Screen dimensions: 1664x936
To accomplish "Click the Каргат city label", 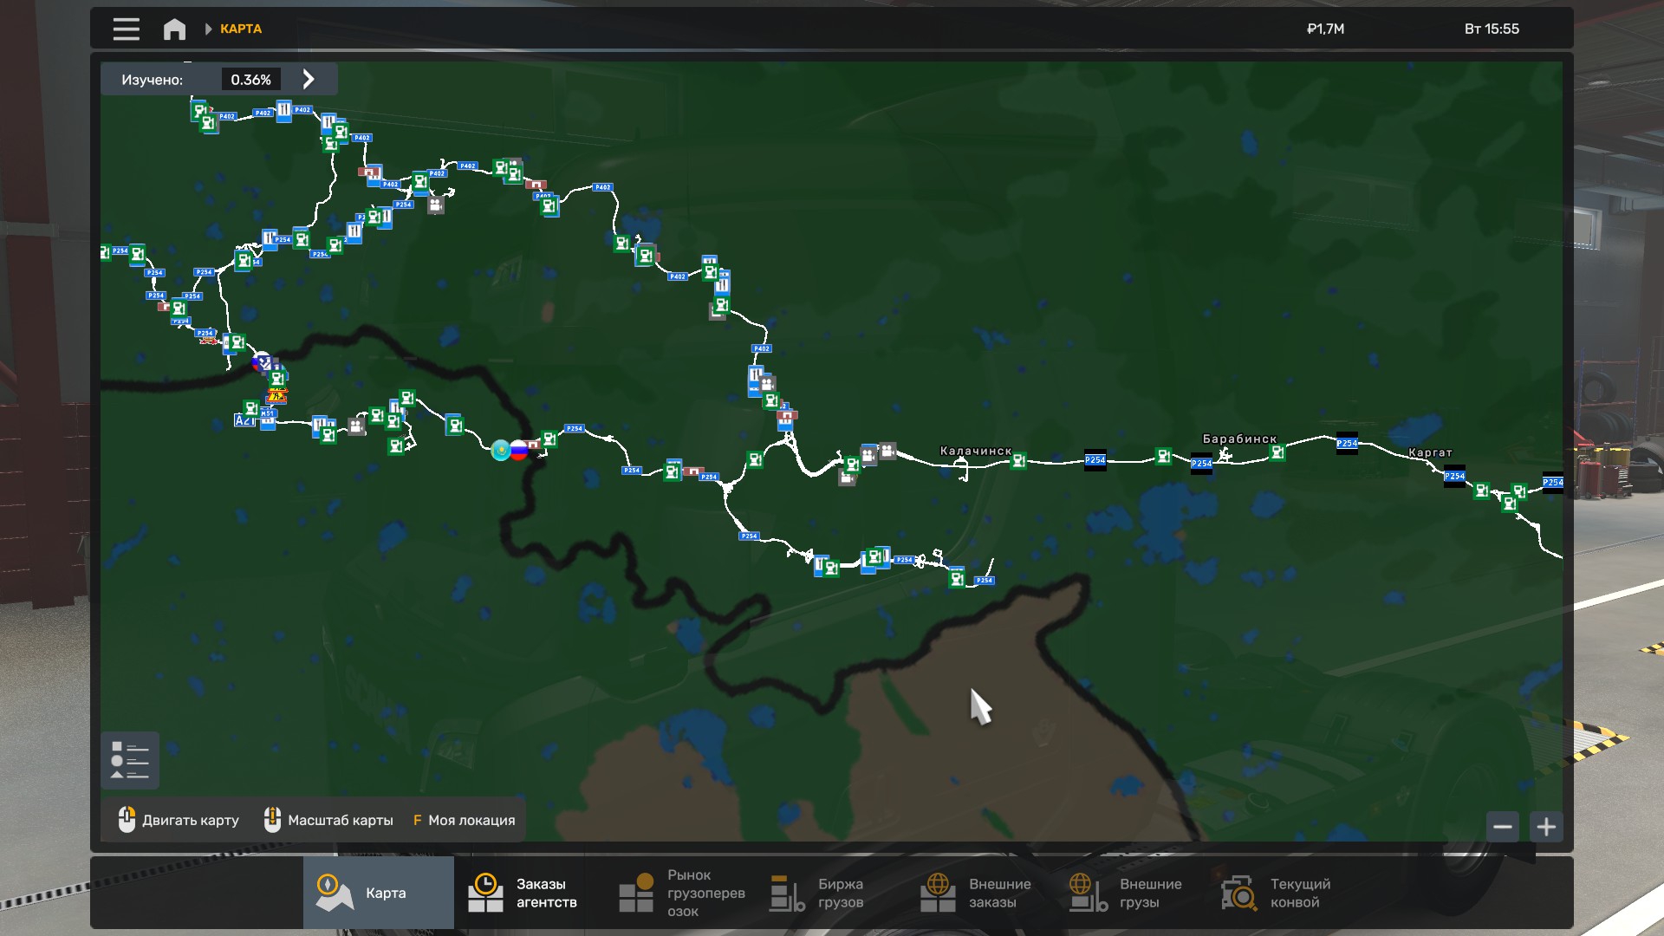I will click(1430, 452).
